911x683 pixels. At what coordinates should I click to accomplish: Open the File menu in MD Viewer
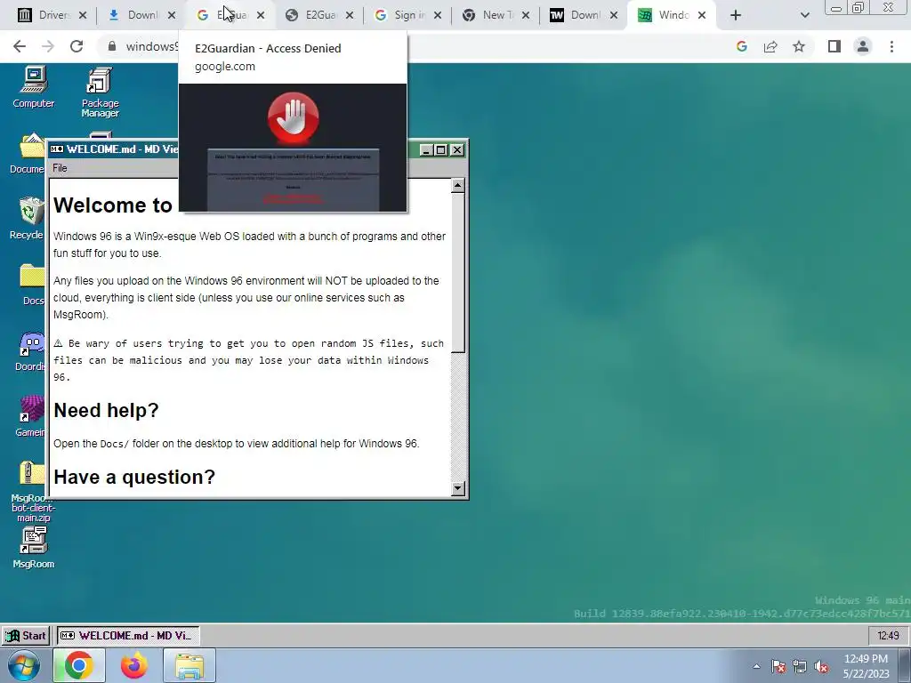coord(60,168)
